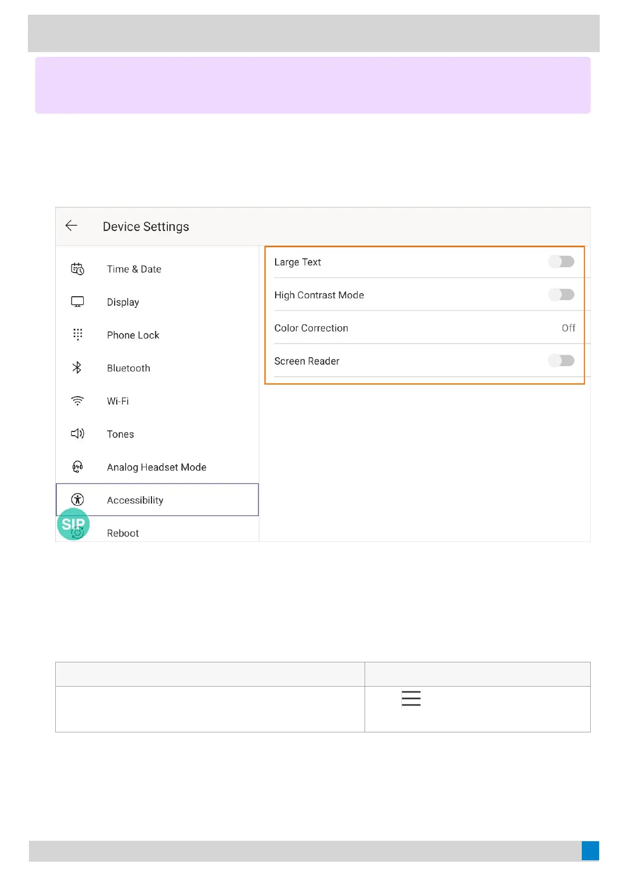626x886 pixels.
Task: Toggle the Screen Reader switch
Action: (561, 360)
